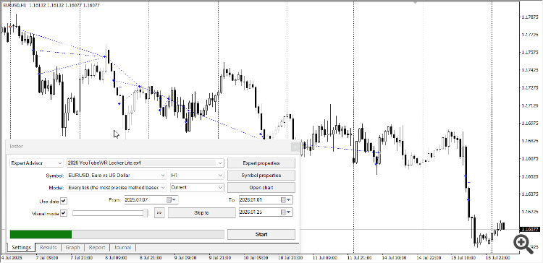The image size is (543, 263).
Task: Open the Graph tab
Action: (72, 247)
